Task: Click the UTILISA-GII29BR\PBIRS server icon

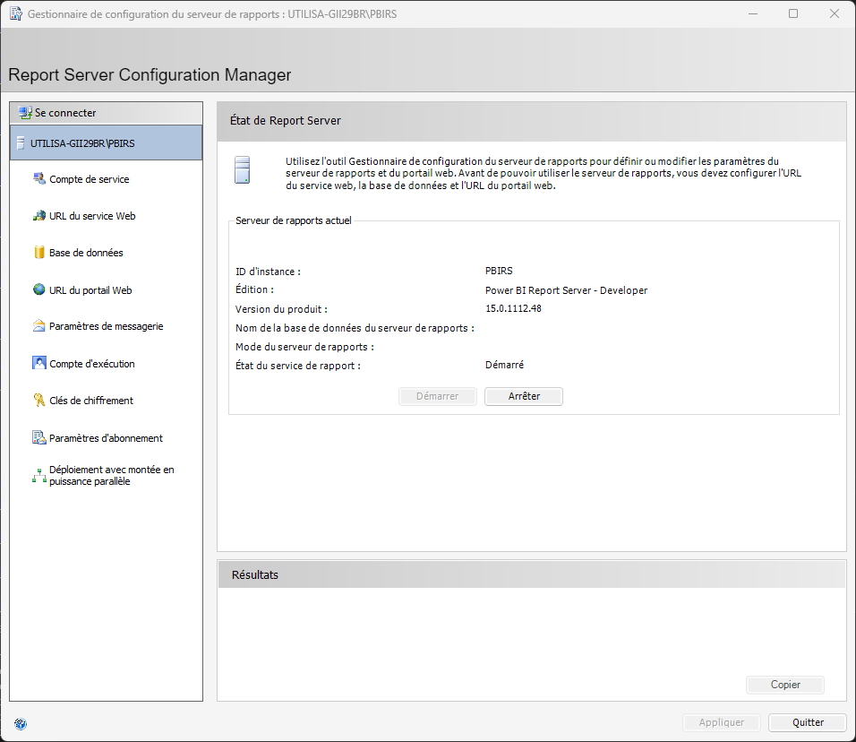Action: coord(21,143)
